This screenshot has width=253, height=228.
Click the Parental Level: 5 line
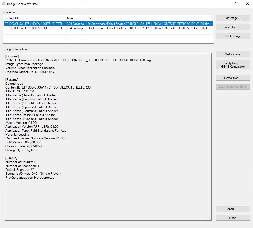[x=17, y=135]
